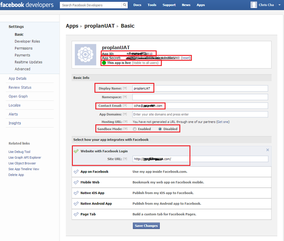Remove Website with Facebook Login section

click(x=268, y=150)
